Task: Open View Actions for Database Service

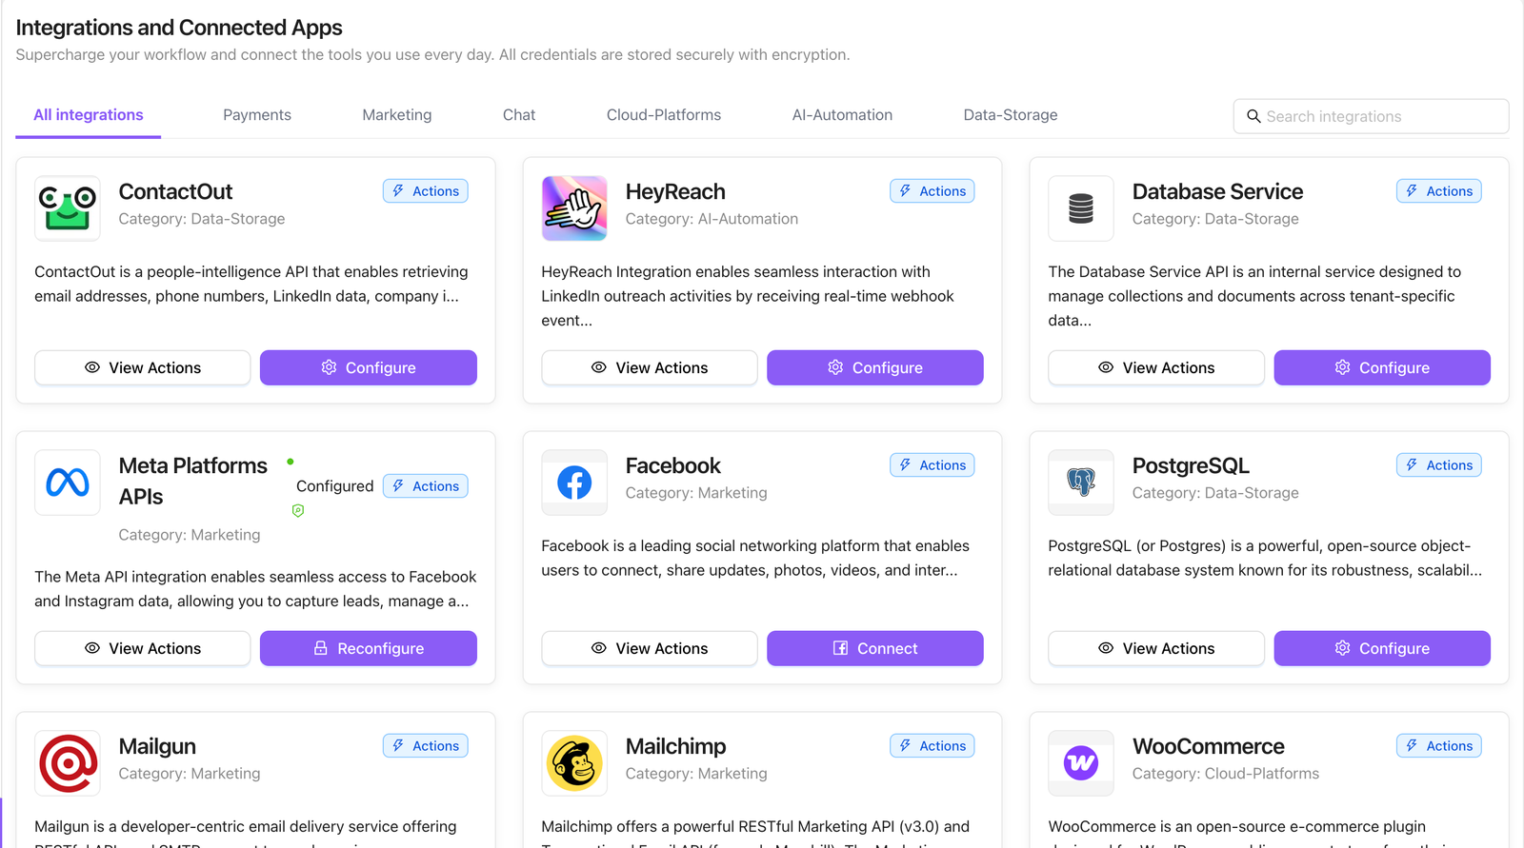Action: (1156, 367)
